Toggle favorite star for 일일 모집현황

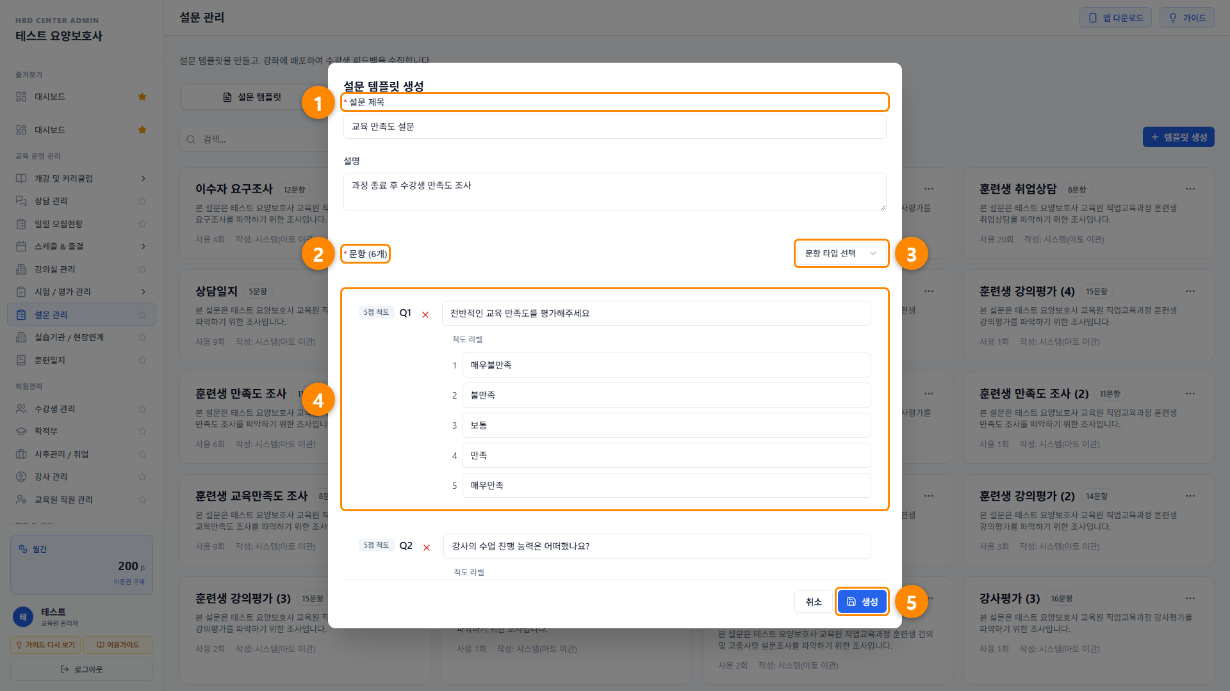tap(142, 224)
